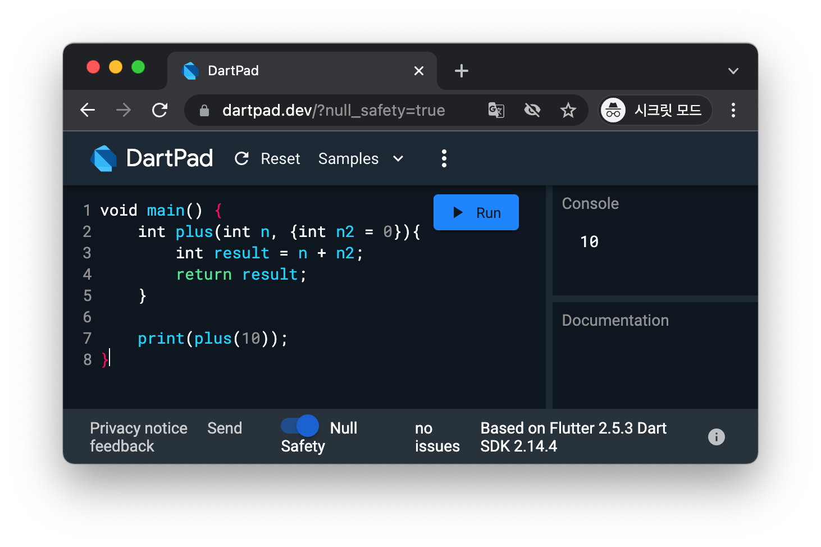Click the Console panel heading
Screen dimensions: 821x547
pyautogui.click(x=590, y=203)
